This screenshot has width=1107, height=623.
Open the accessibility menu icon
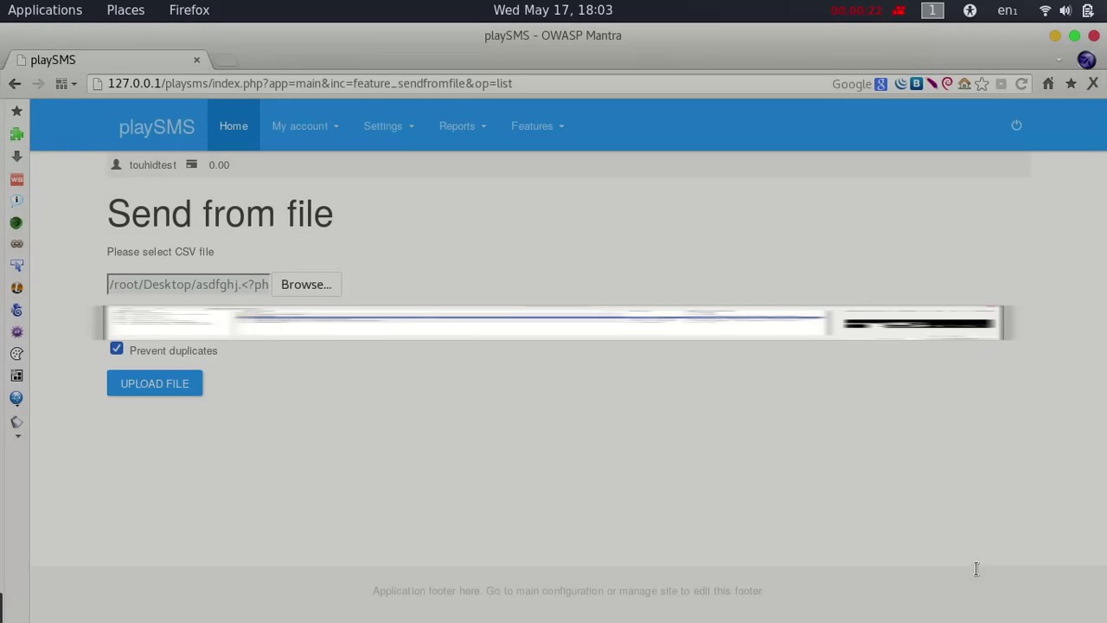969,10
